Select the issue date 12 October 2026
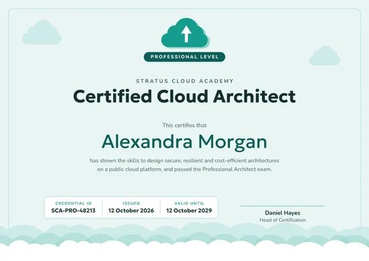This screenshot has height=261, width=369. coord(131,210)
